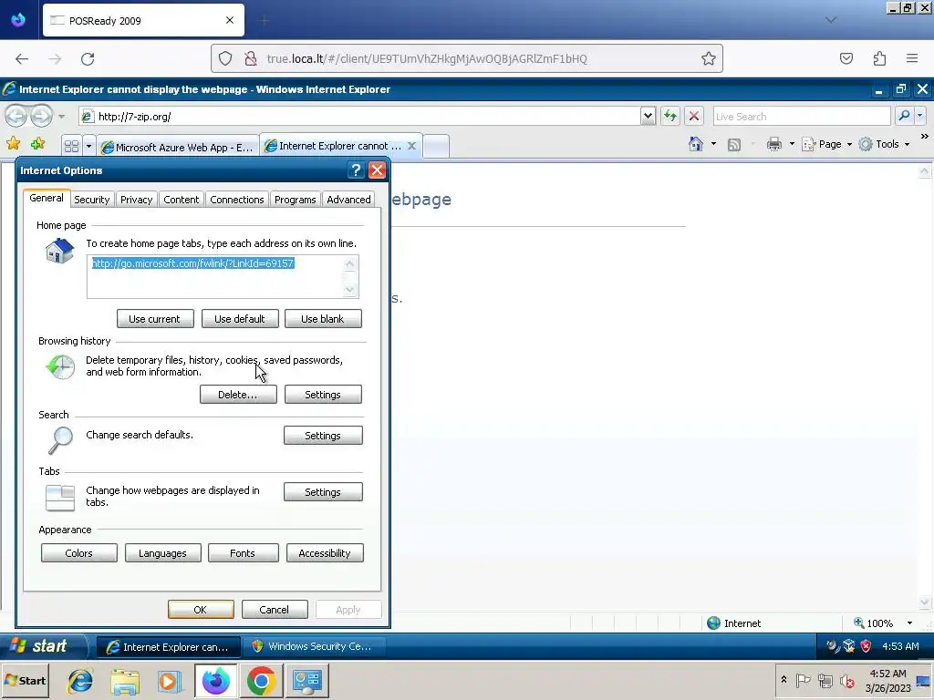Click the IE Print icon
Viewport: 934px width, 700px height.
pyautogui.click(x=773, y=144)
